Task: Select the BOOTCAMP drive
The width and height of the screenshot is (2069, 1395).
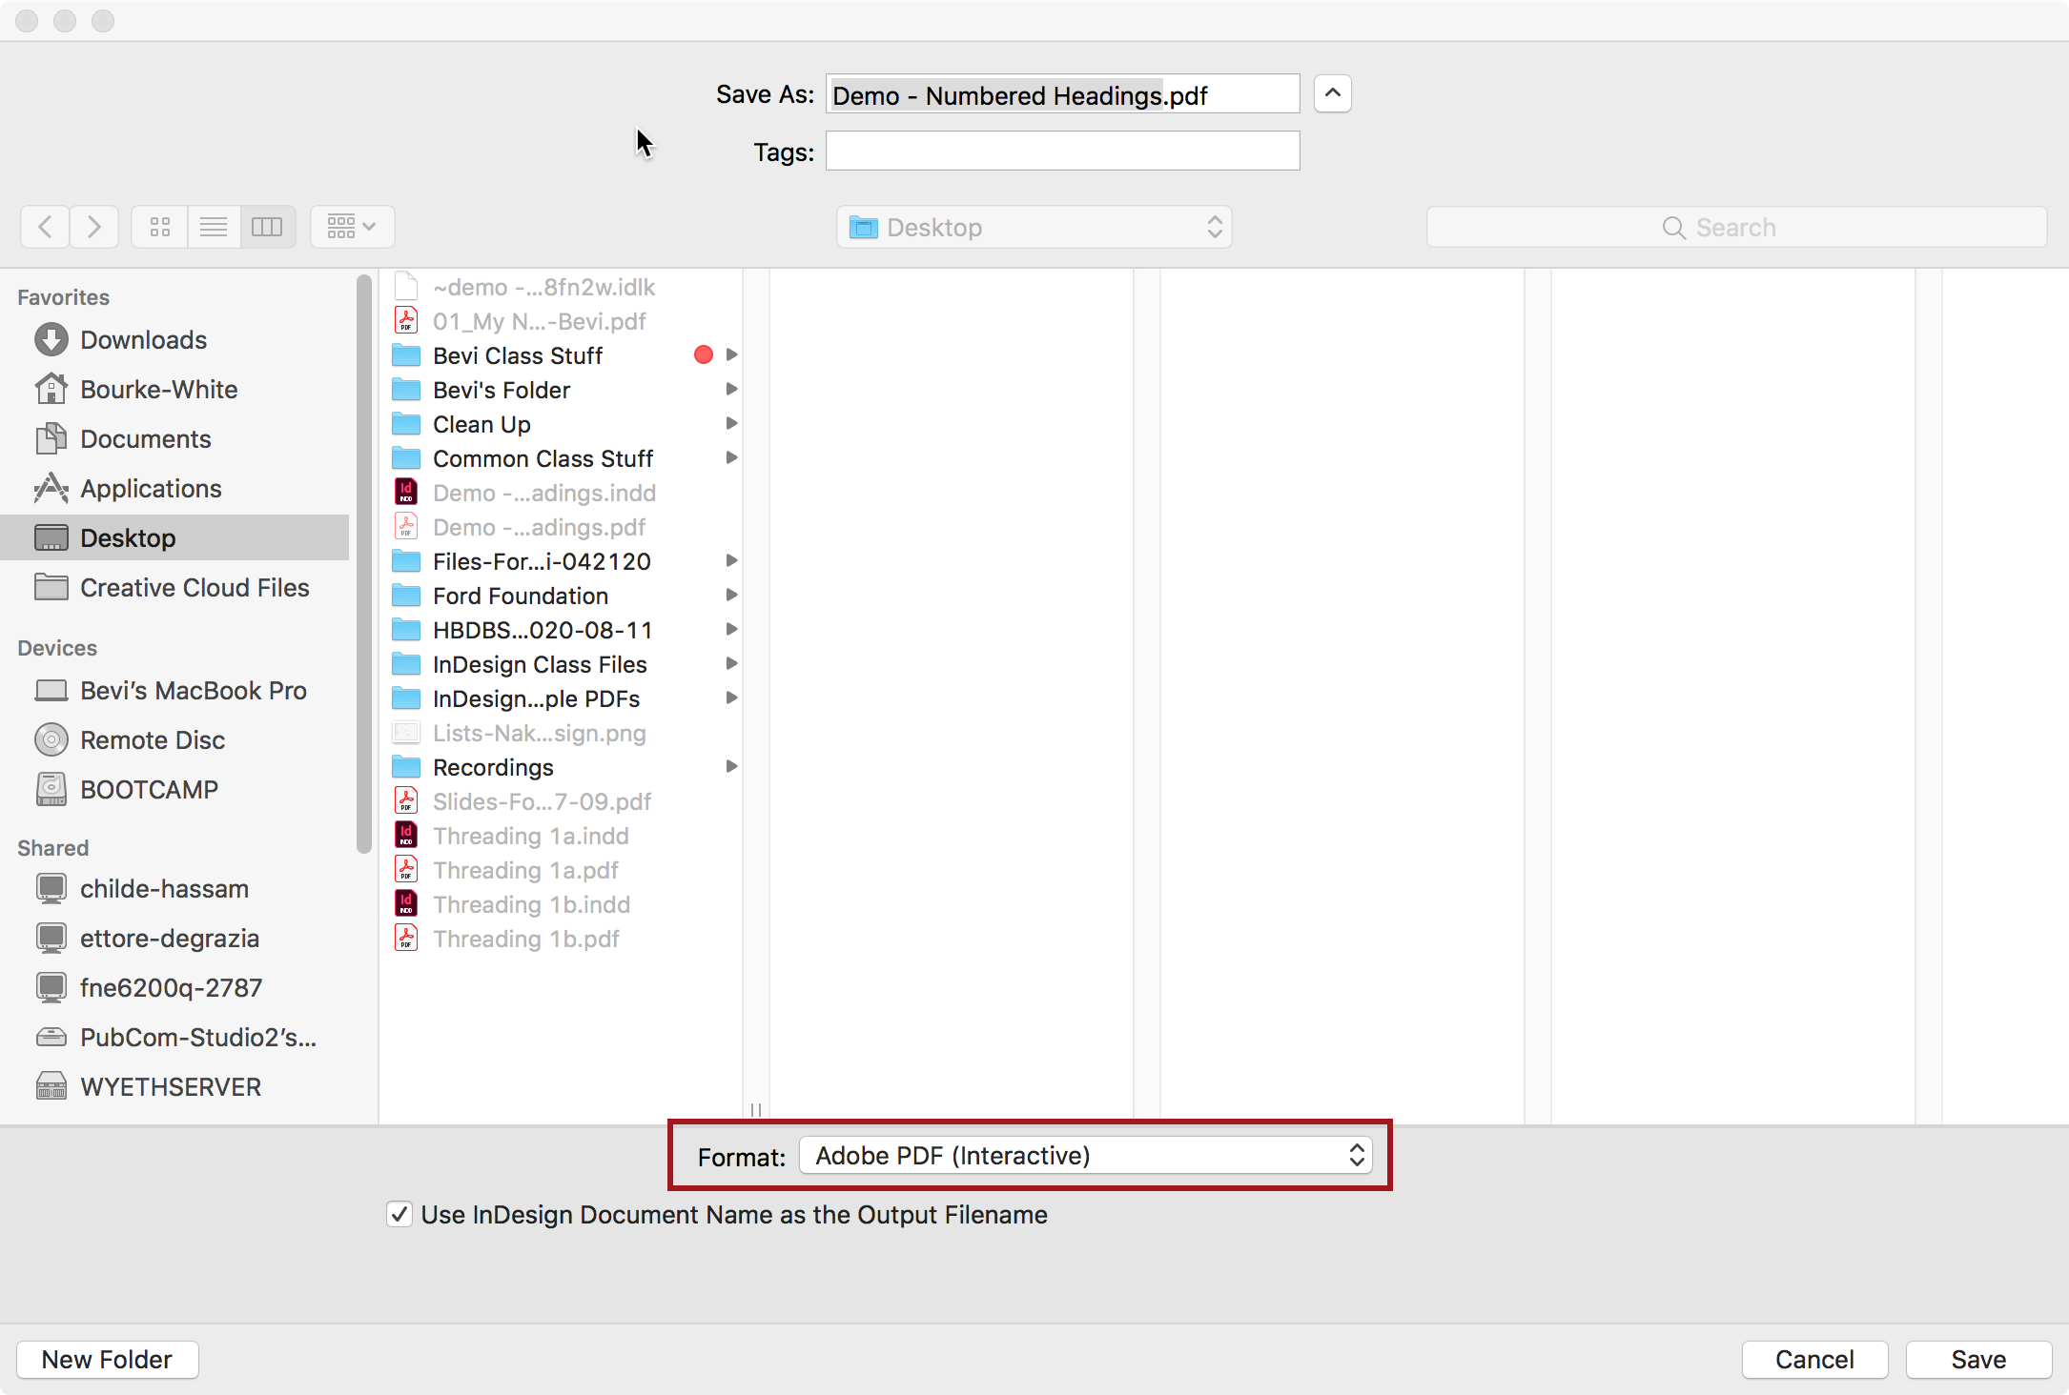Action: pyautogui.click(x=148, y=789)
